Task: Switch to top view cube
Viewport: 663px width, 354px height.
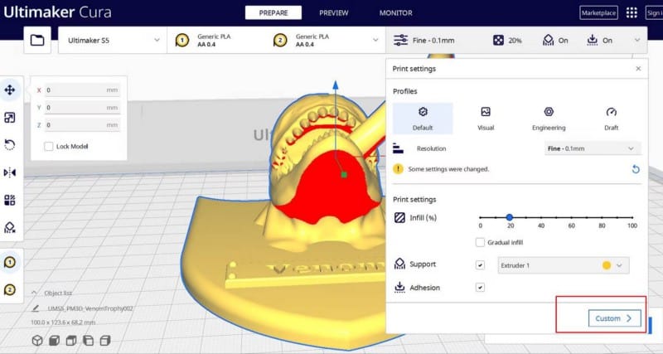Action: coord(71,340)
